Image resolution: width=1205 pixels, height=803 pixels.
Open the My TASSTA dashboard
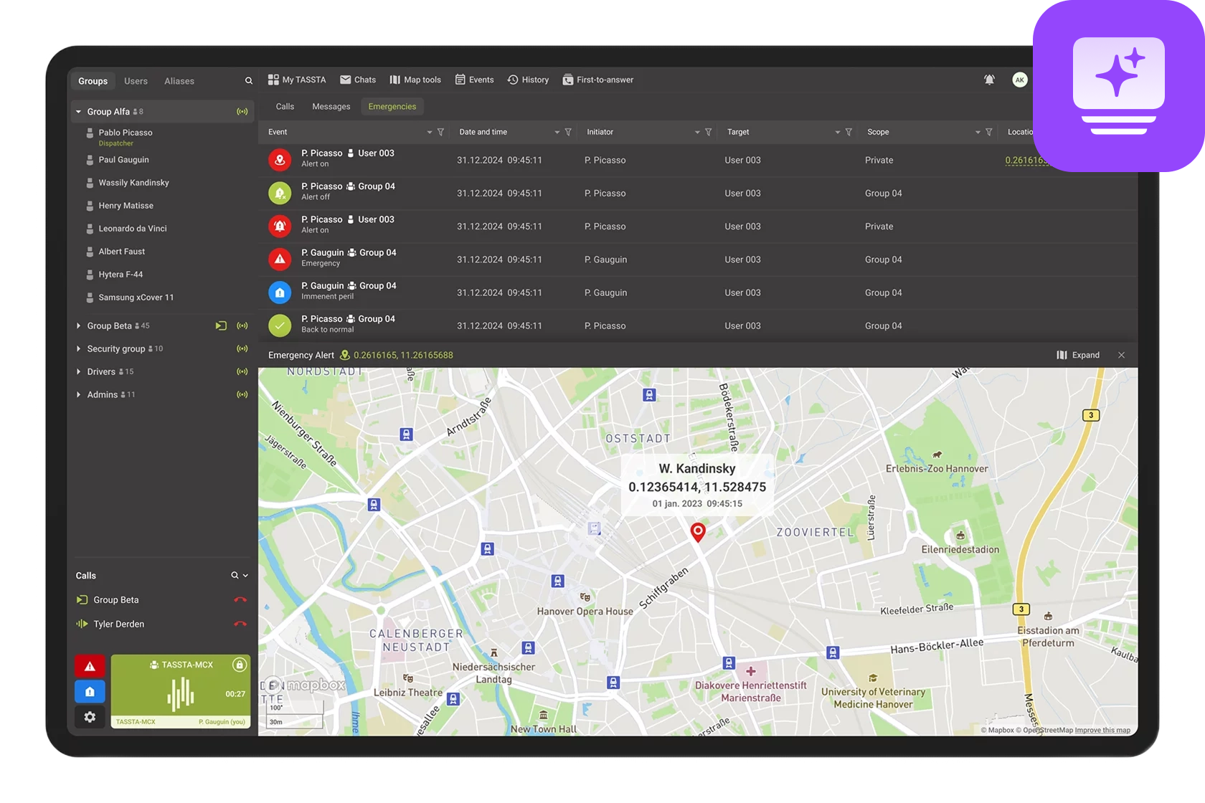[297, 80]
